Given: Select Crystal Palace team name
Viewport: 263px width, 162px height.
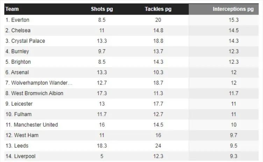Looking at the screenshot, I should point(28,41).
